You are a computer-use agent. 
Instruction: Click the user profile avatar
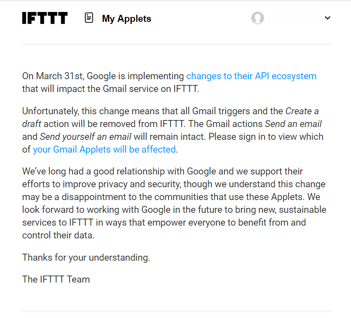coord(257,18)
